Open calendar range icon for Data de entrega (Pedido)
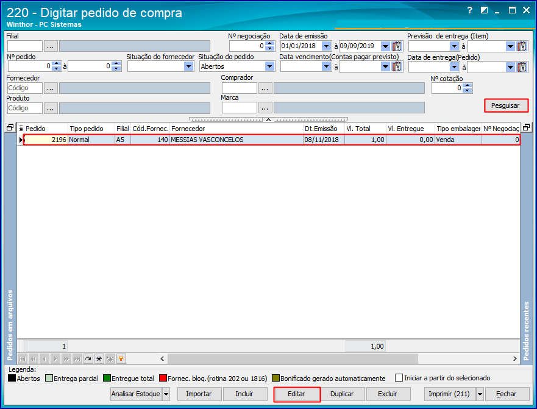Image resolution: width=537 pixels, height=409 pixels. tap(522, 67)
